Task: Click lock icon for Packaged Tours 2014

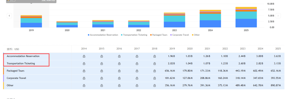Action: (84, 71)
